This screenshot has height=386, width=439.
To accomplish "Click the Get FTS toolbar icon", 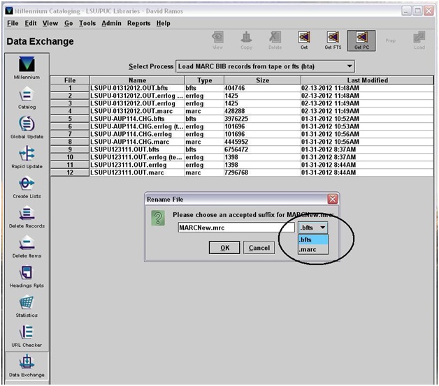I will pyautogui.click(x=332, y=38).
